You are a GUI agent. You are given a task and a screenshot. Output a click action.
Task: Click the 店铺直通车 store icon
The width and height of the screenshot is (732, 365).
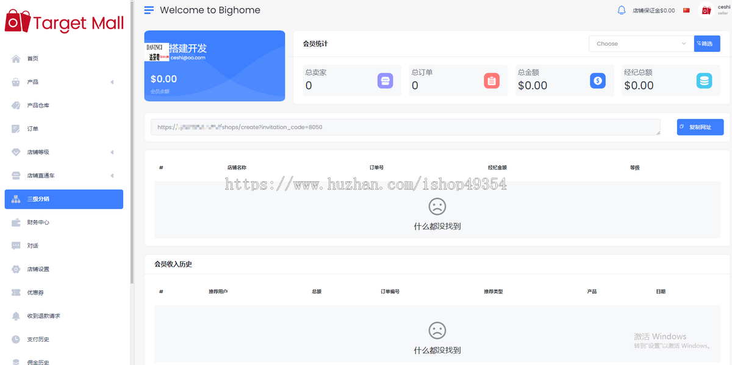pos(16,176)
